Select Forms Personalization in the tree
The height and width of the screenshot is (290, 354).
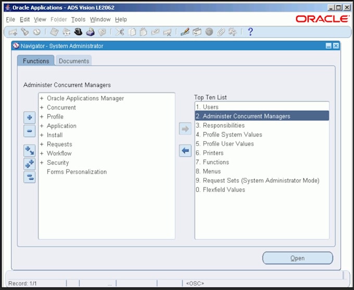coord(77,172)
